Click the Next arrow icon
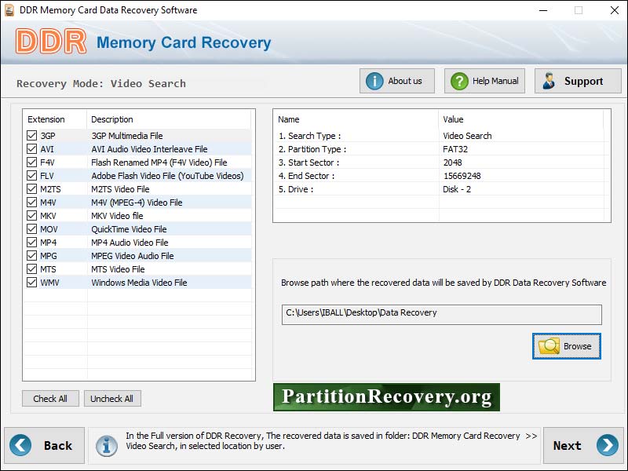The height and width of the screenshot is (471, 628). tap(607, 445)
